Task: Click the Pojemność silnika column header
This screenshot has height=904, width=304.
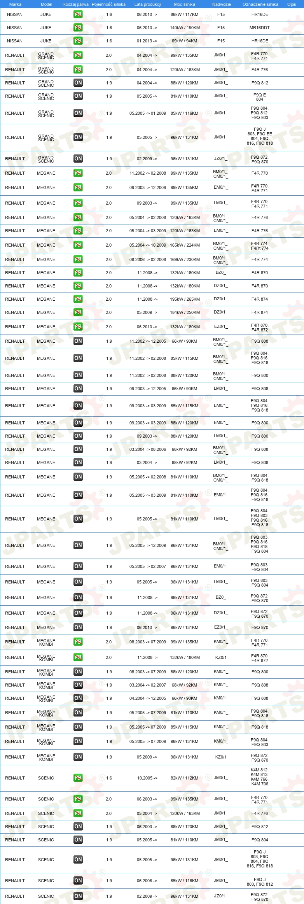Action: point(108,4)
